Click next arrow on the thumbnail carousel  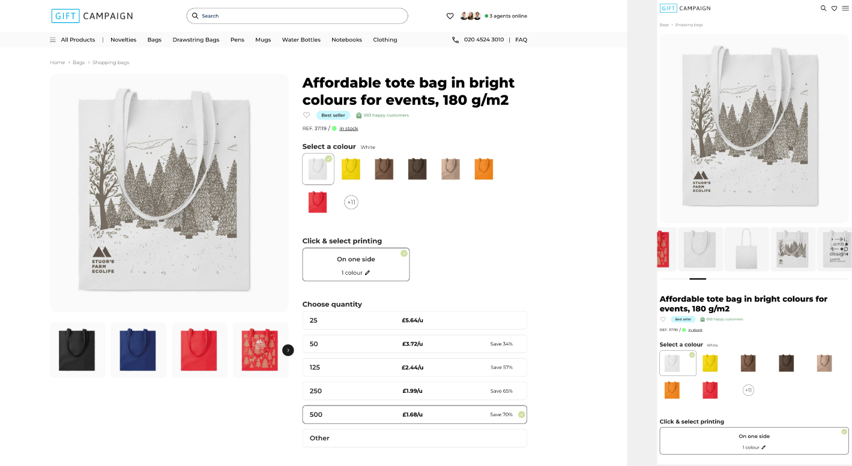(x=288, y=350)
